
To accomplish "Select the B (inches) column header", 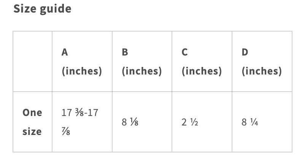I will [142, 62].
